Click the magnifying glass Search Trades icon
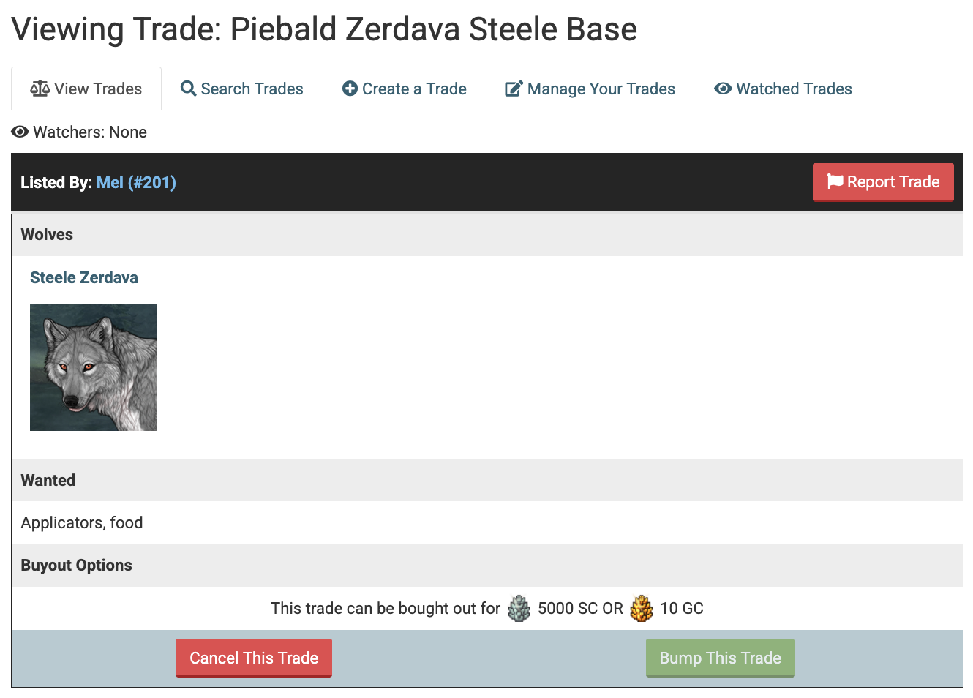Screen dimensions: 973x698 pyautogui.click(x=188, y=89)
